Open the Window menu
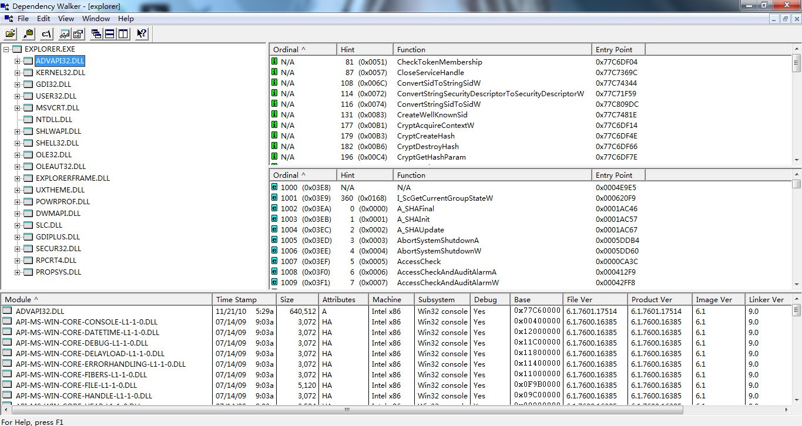802x426 pixels. pyautogui.click(x=96, y=19)
